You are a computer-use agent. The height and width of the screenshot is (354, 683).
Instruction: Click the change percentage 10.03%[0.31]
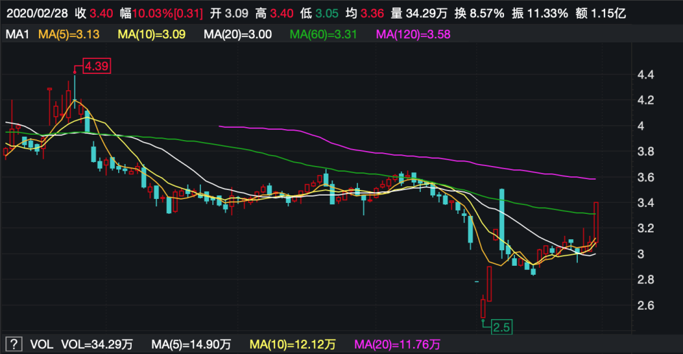[167, 14]
